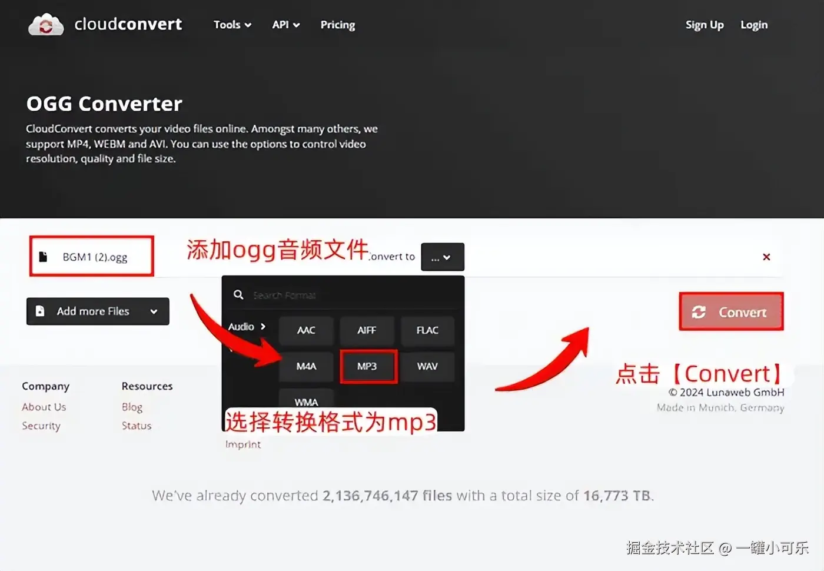The width and height of the screenshot is (824, 571).
Task: Open the Status footer link
Action: 137,426
